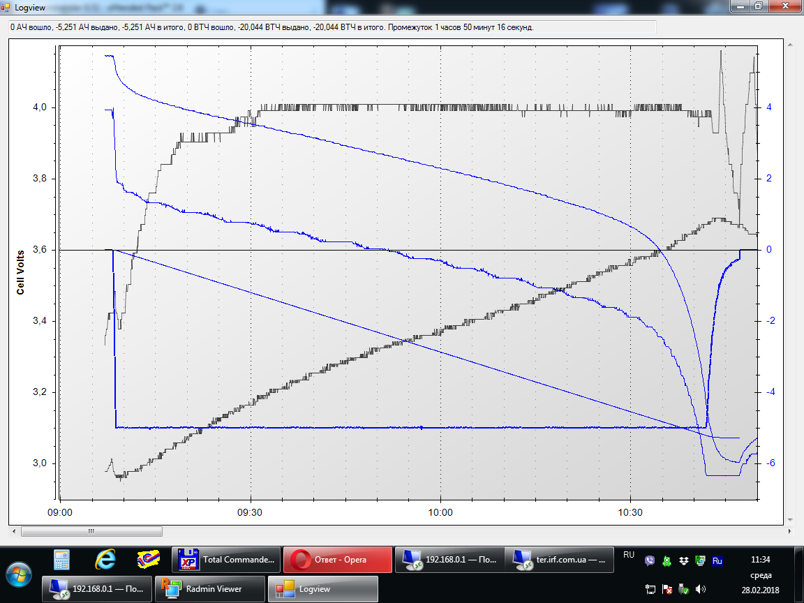Click the summary statistics text field
The width and height of the screenshot is (804, 603).
(x=332, y=27)
